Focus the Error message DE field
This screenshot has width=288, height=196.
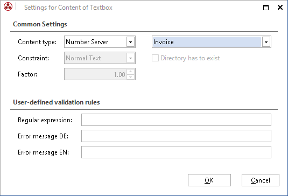pyautogui.click(x=176, y=136)
